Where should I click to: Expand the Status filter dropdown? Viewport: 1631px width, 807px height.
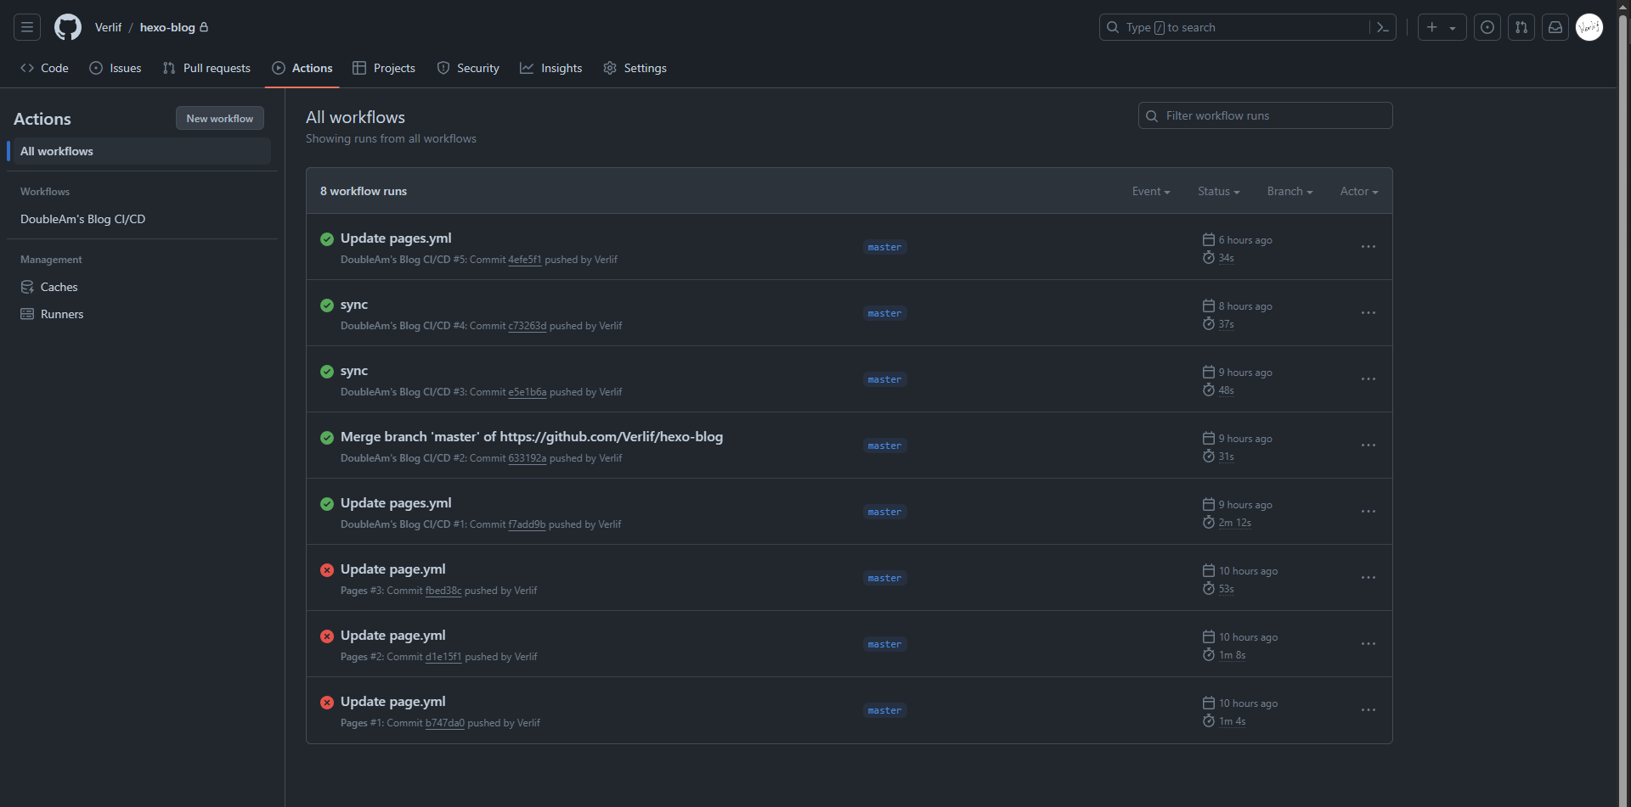click(1218, 192)
